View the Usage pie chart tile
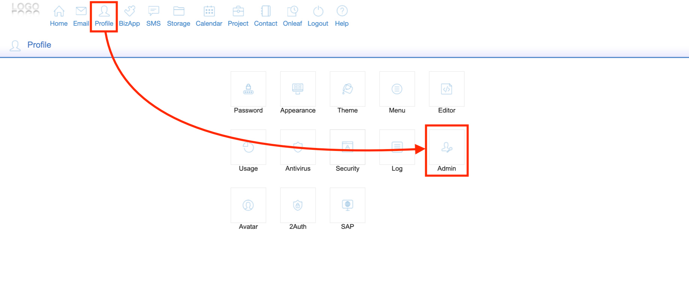 click(x=248, y=147)
